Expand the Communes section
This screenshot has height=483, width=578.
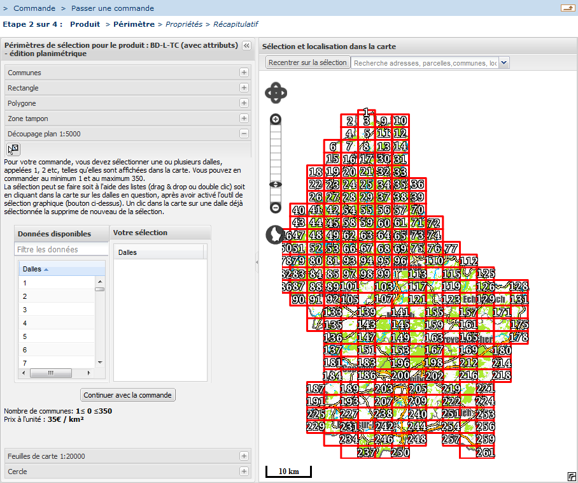tap(244, 73)
